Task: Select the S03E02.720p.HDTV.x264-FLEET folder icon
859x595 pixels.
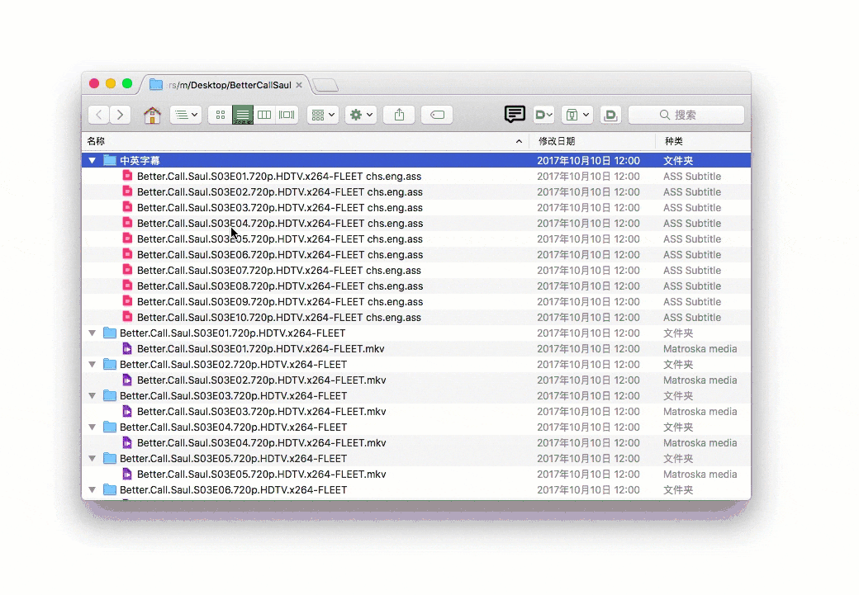Action: [x=110, y=363]
